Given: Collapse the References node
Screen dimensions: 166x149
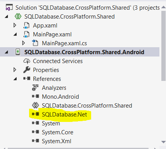Looking at the screenshot, I should coord(15,79).
